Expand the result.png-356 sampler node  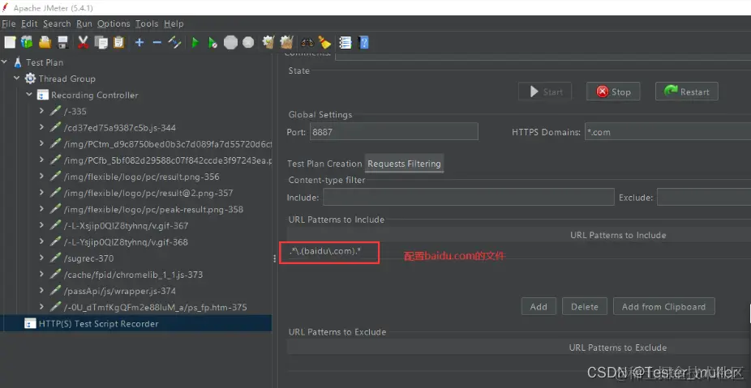(41, 177)
